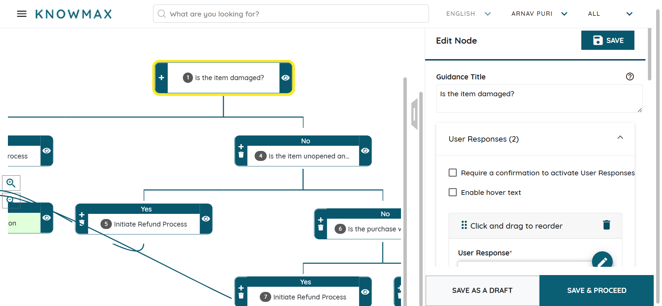Toggle visibility eye on node 1

285,78
